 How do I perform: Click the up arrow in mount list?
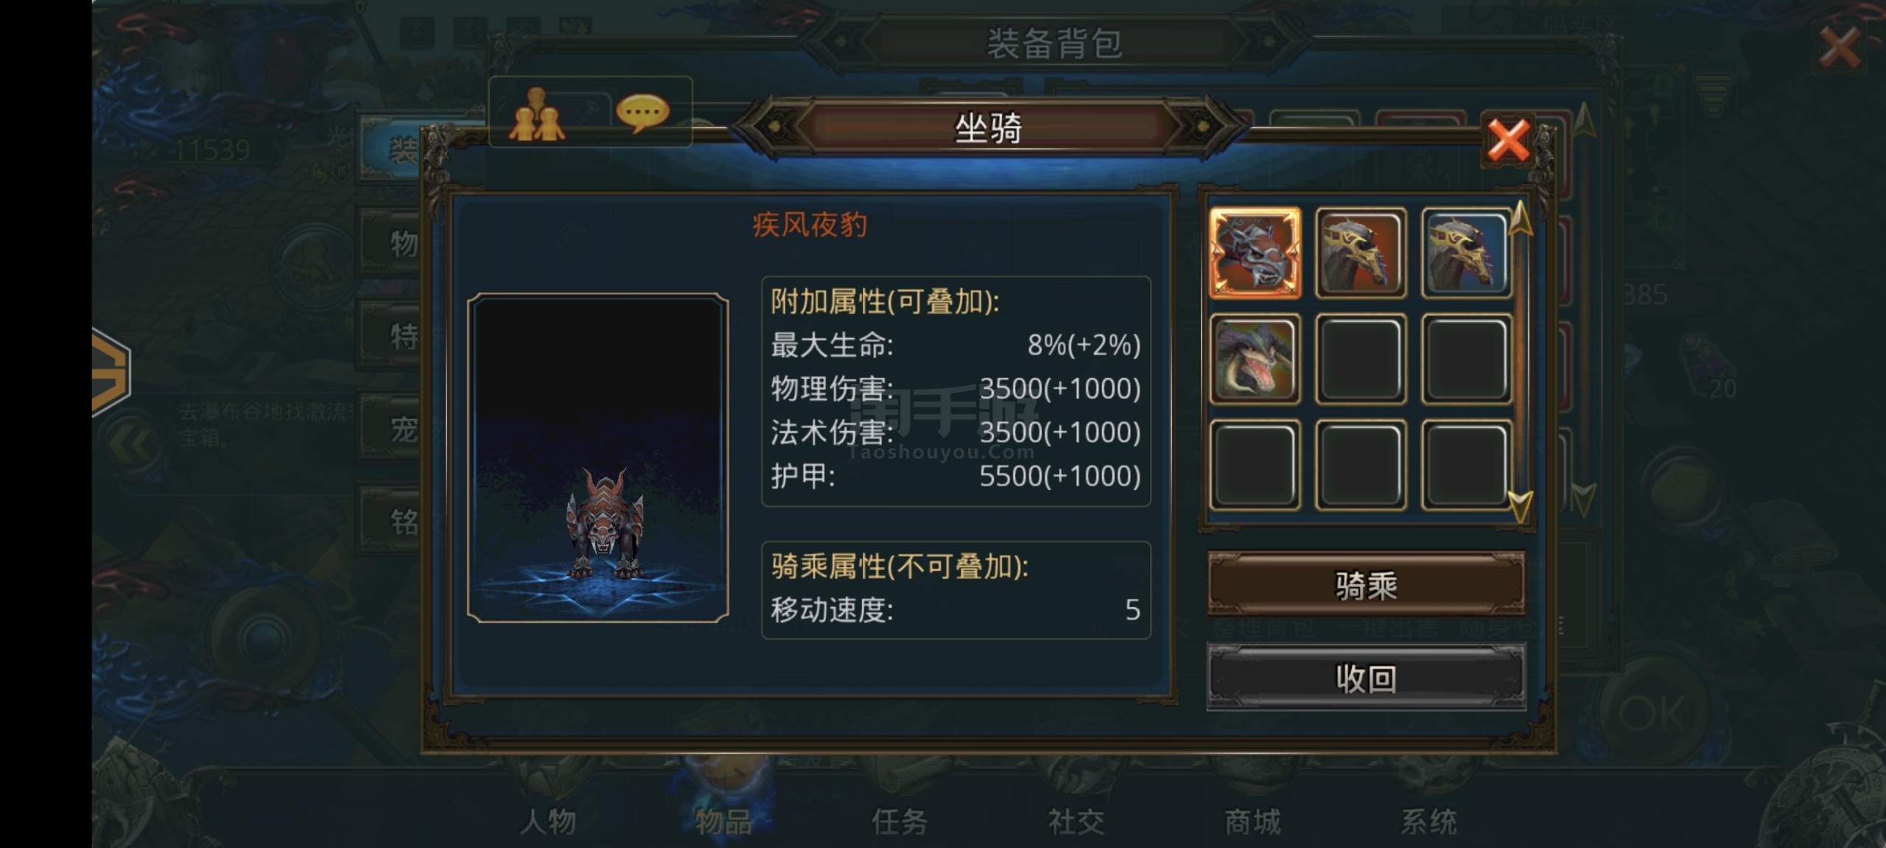tap(1521, 218)
